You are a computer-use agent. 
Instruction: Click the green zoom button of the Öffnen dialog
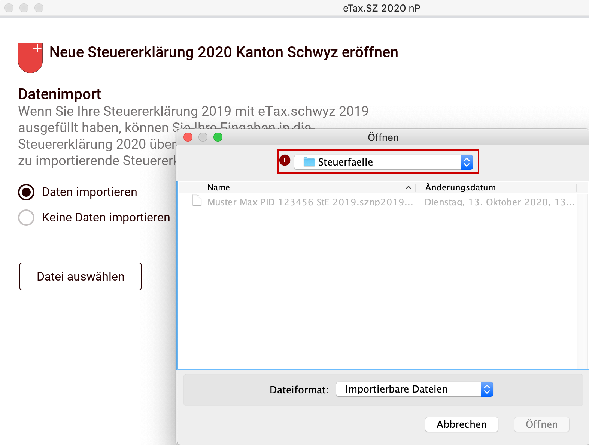(218, 137)
